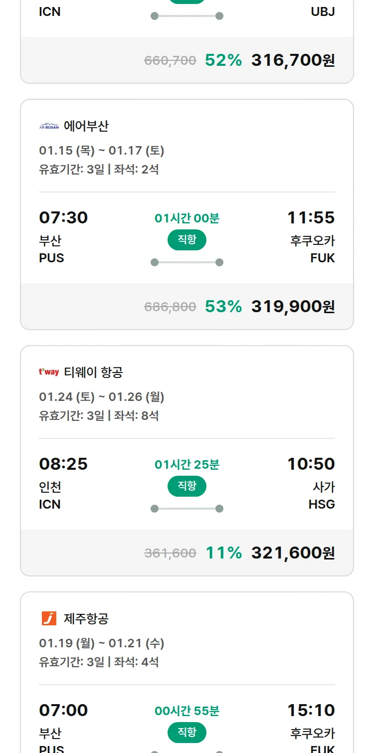Tap the 직항 badge on the 제주항공 flight
Viewport: 374px width, 753px height.
pos(187,733)
